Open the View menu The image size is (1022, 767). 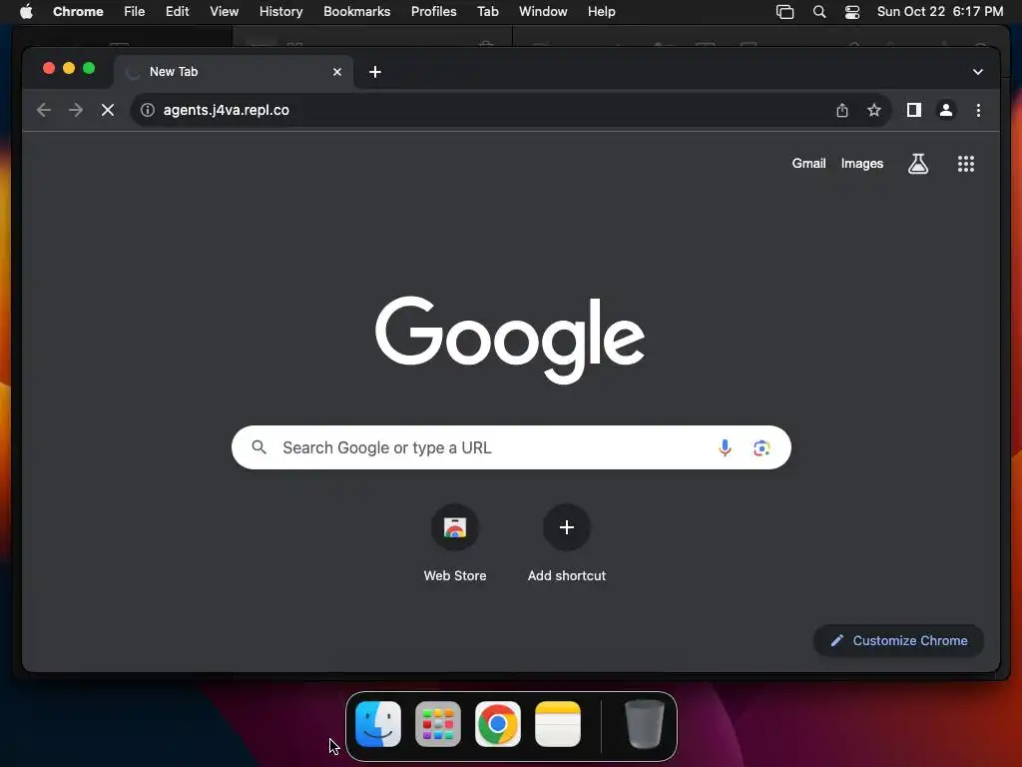coord(224,12)
